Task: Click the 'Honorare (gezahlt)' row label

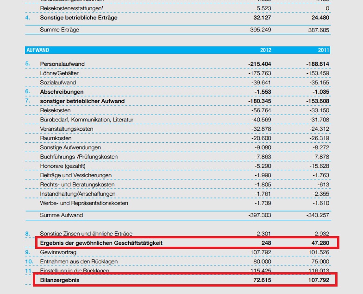Action: coord(63,166)
